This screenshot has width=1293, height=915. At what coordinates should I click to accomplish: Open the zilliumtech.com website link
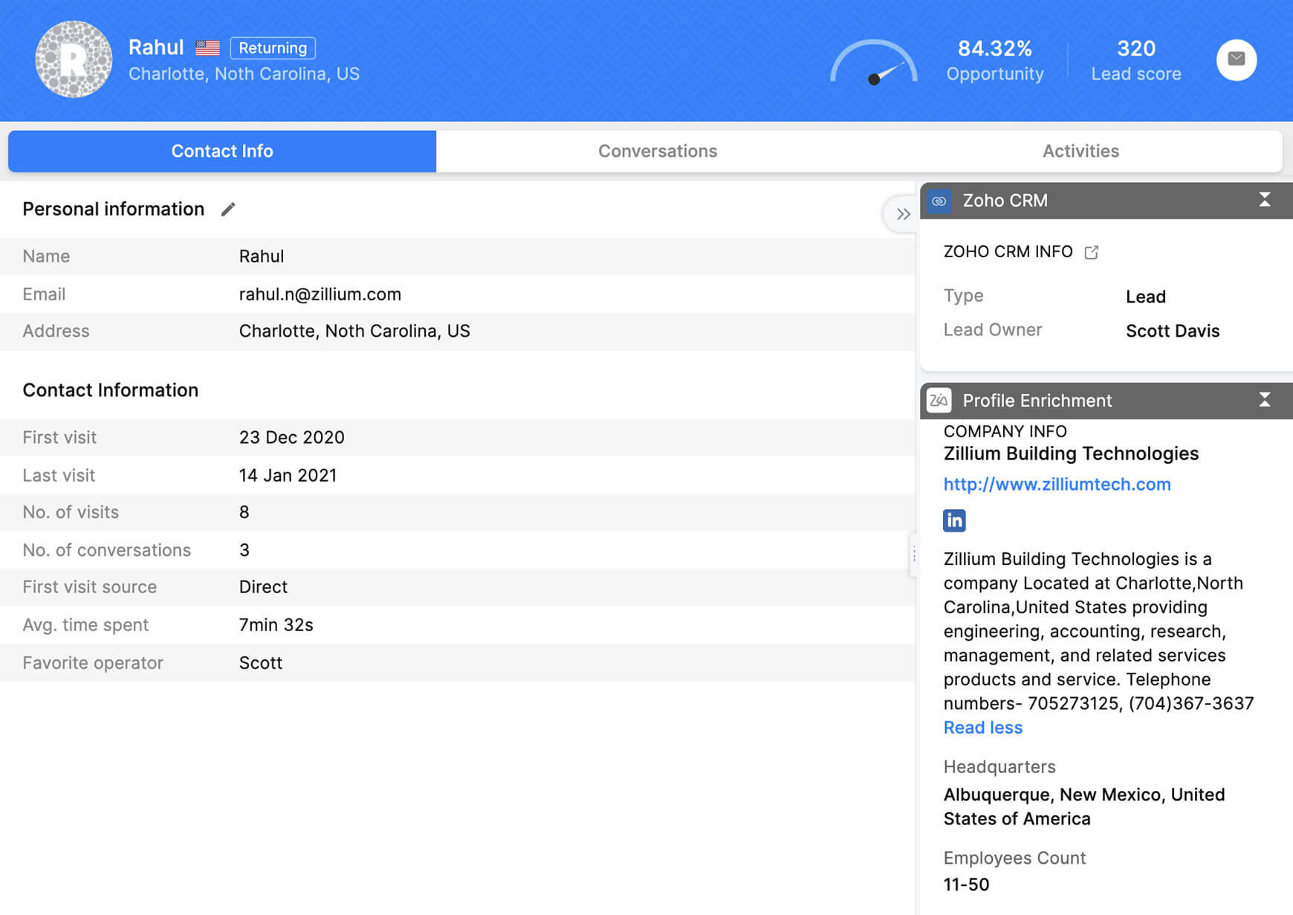pos(1057,485)
